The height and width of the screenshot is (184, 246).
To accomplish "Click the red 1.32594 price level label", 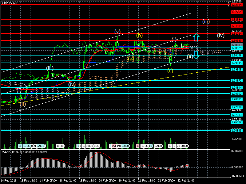I will (x=236, y=5).
